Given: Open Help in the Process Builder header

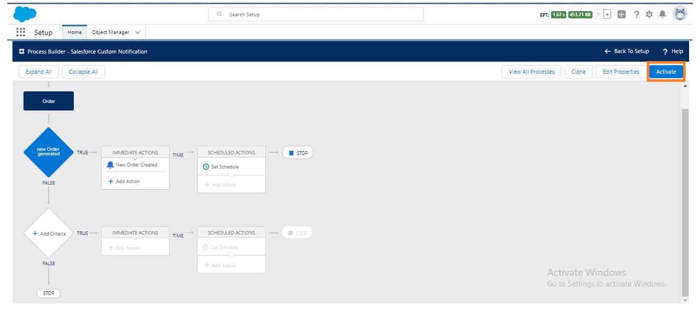Looking at the screenshot, I should click(x=673, y=51).
